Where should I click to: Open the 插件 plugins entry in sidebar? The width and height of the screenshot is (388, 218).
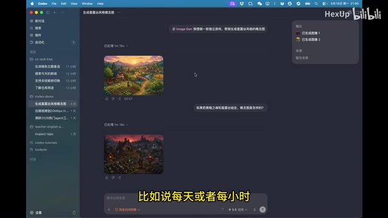pyautogui.click(x=36, y=35)
